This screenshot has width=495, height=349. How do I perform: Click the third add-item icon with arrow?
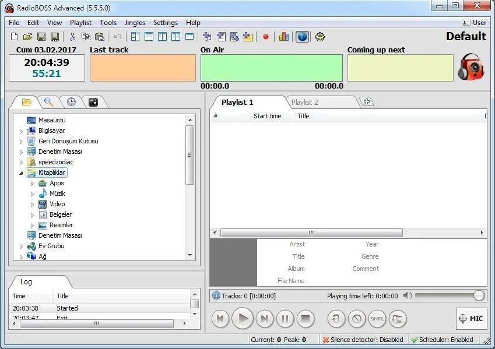tap(234, 37)
